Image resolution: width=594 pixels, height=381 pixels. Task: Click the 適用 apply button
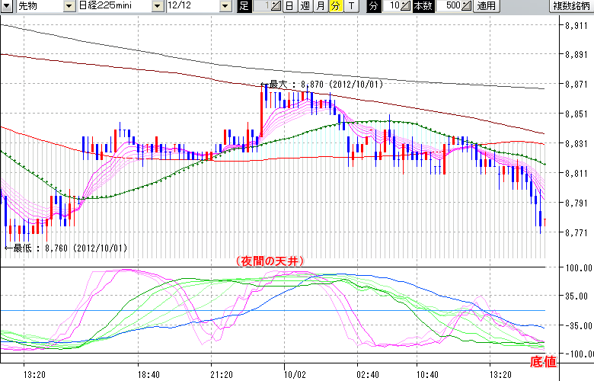[486, 6]
